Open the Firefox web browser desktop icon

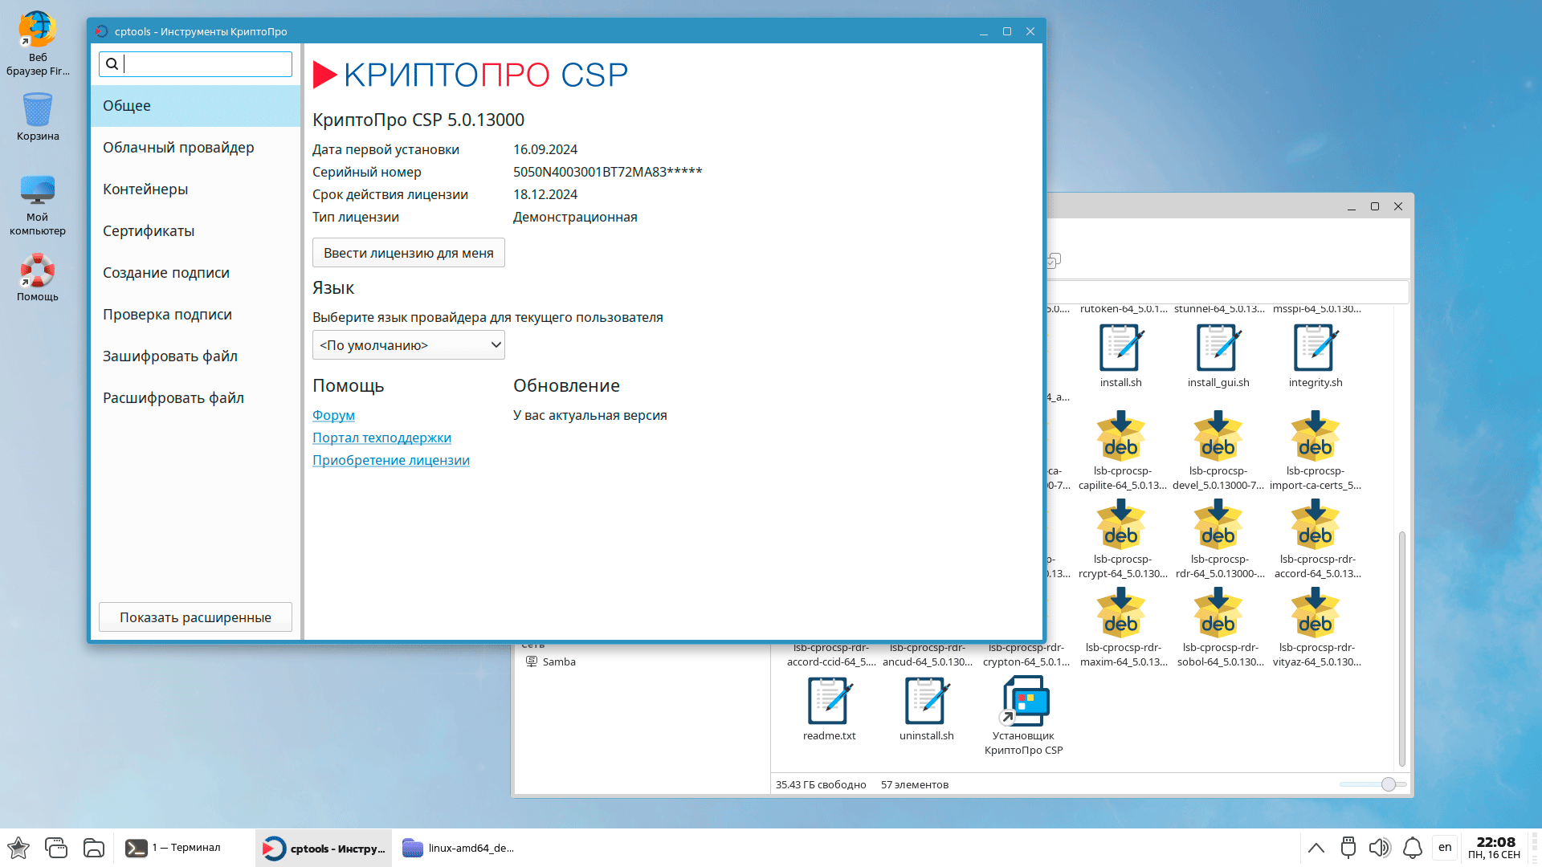(37, 31)
